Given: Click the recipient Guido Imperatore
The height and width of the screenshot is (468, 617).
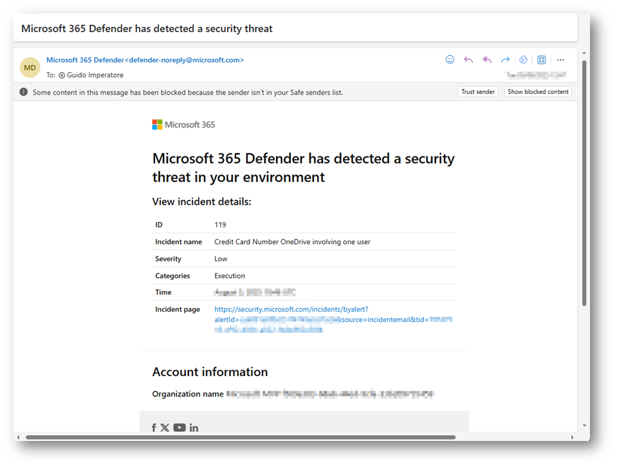Looking at the screenshot, I should [x=95, y=75].
